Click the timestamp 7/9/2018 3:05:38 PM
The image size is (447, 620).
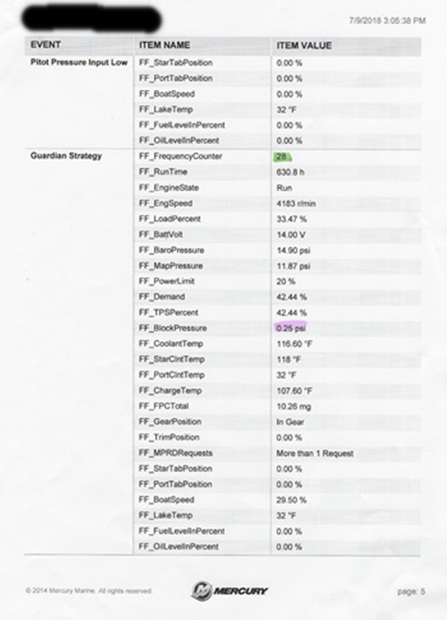[387, 21]
